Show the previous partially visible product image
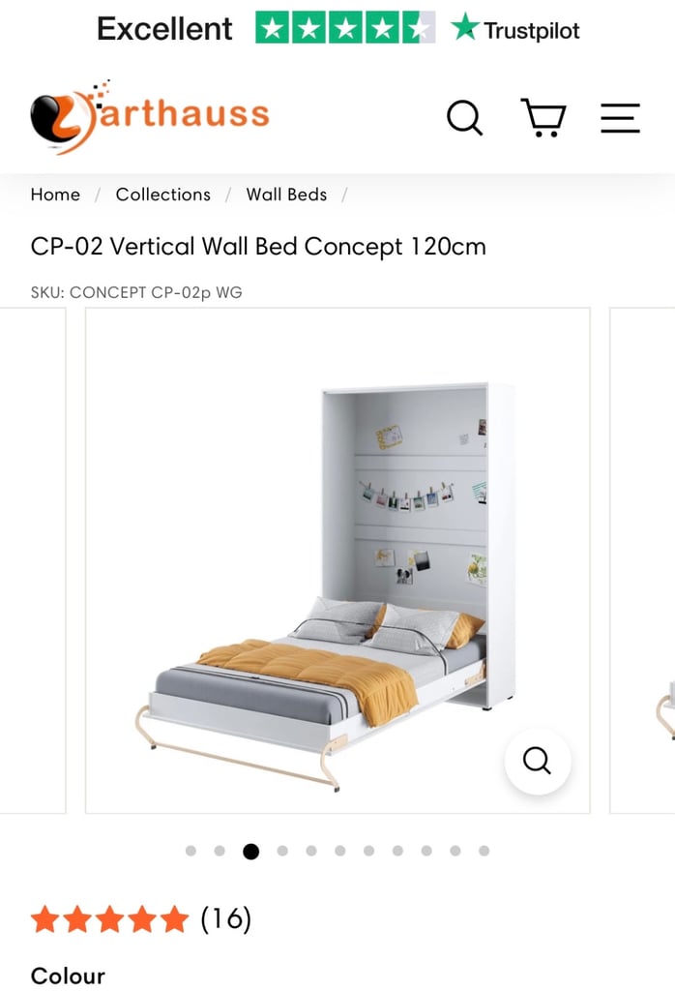The width and height of the screenshot is (675, 991). (33, 560)
